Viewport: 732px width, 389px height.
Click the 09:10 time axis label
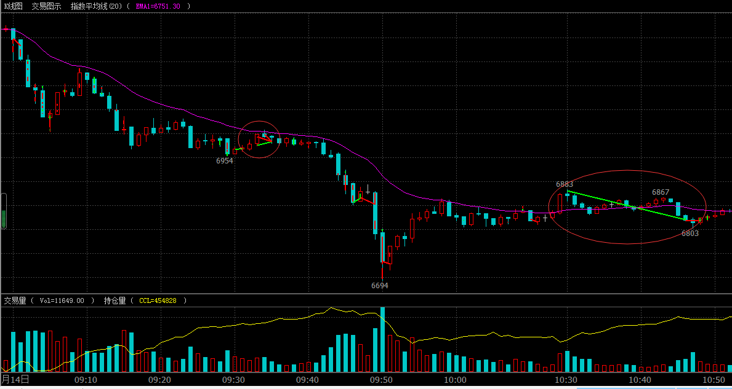click(86, 379)
